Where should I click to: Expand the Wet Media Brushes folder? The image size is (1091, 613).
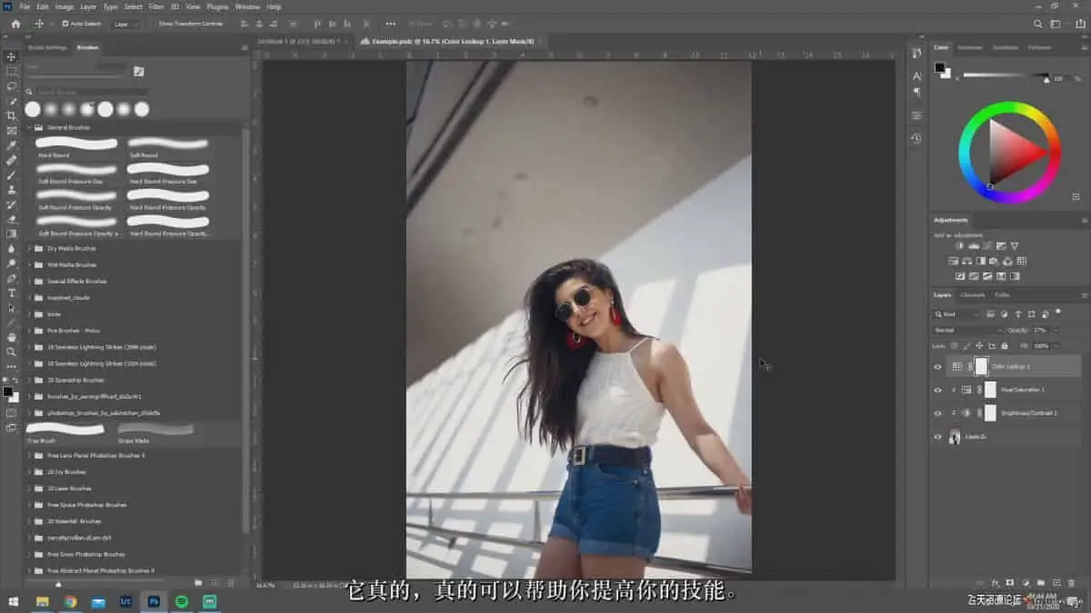(x=29, y=264)
